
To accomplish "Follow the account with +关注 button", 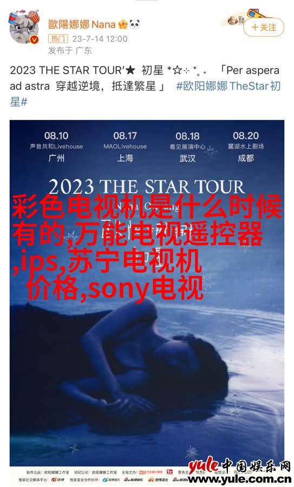I will (x=264, y=28).
